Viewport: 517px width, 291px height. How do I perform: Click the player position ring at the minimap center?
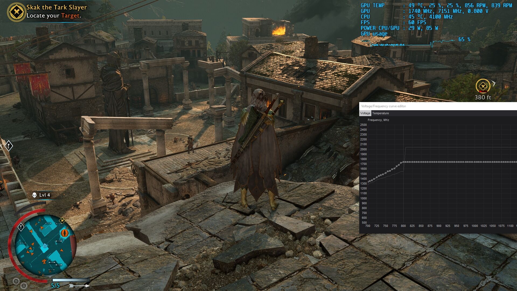tap(45, 246)
